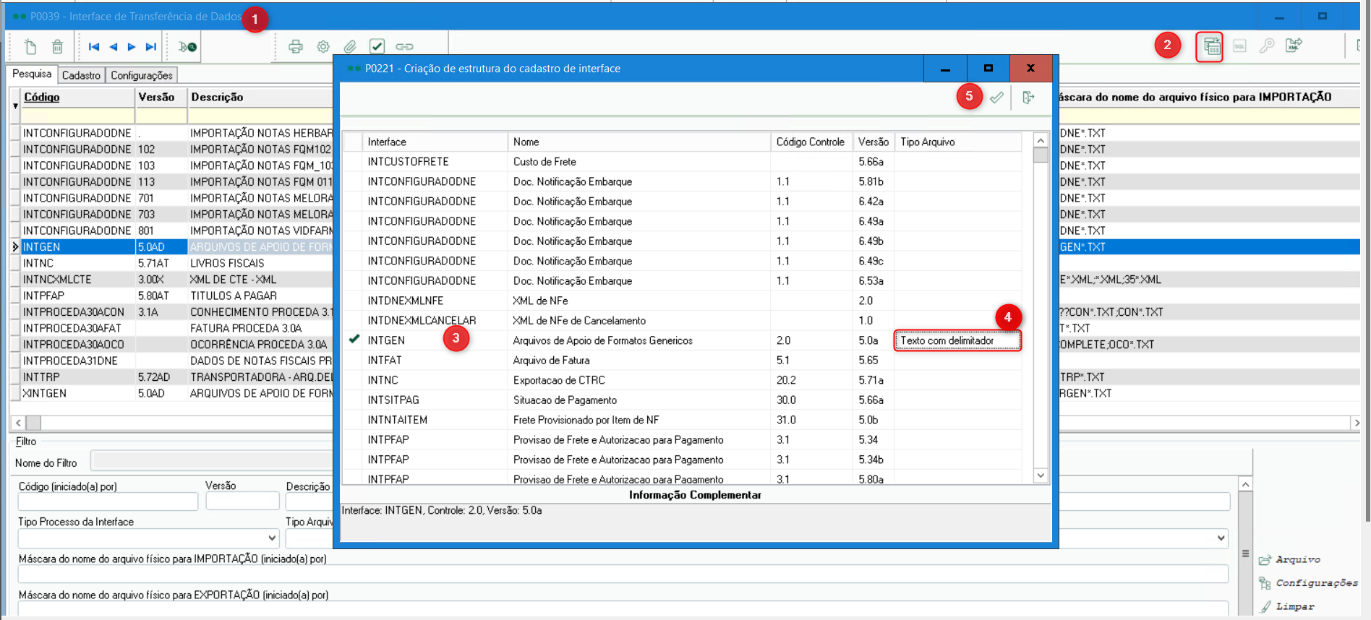Screen dimensions: 1371x620
Task: Switch to the Configurações tab
Action: point(142,75)
